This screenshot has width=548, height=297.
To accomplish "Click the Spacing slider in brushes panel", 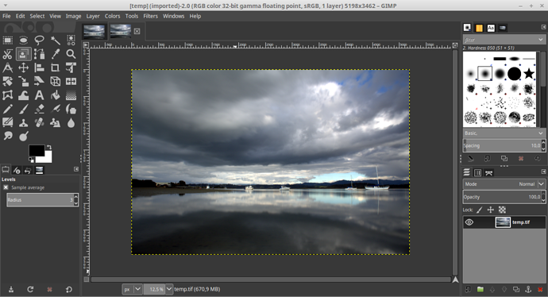I will 502,145.
